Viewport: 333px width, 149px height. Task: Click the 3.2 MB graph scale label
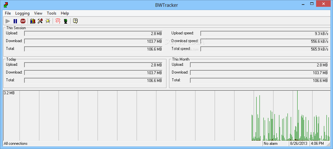[x=9, y=93]
